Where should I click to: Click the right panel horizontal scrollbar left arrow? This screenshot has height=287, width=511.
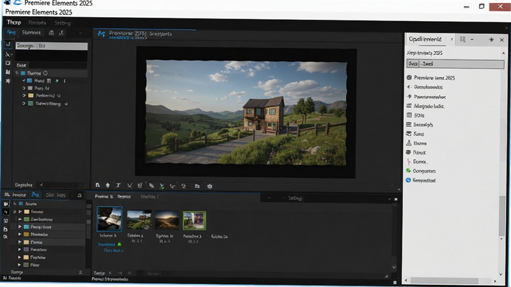point(406,280)
